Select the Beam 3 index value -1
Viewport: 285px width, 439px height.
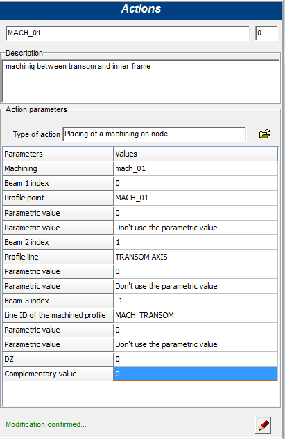point(196,301)
